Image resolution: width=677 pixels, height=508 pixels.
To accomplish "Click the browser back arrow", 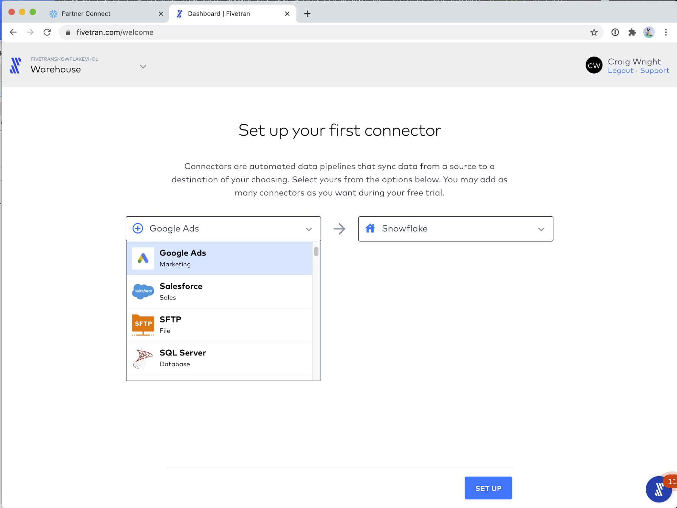I will pyautogui.click(x=13, y=33).
